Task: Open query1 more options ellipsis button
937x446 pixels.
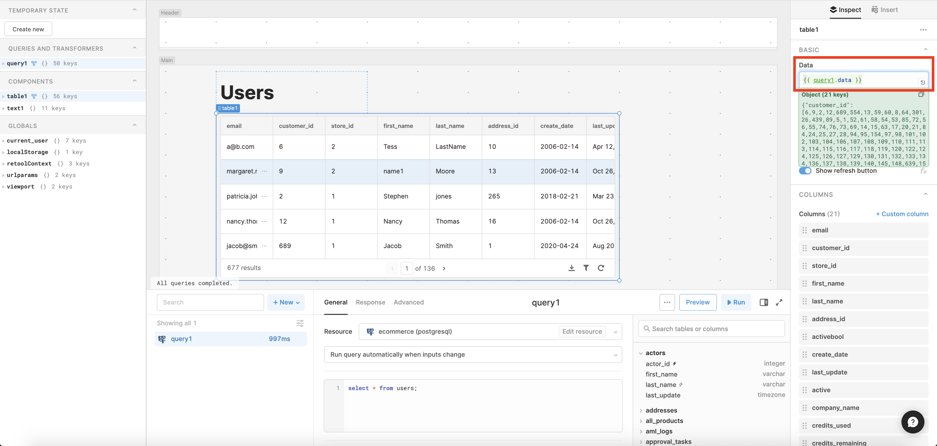Action: pos(667,302)
